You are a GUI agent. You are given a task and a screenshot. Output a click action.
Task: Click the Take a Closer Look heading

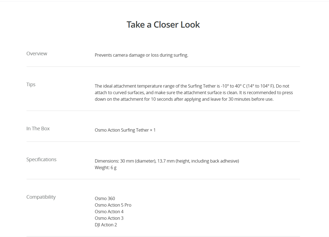click(x=163, y=25)
